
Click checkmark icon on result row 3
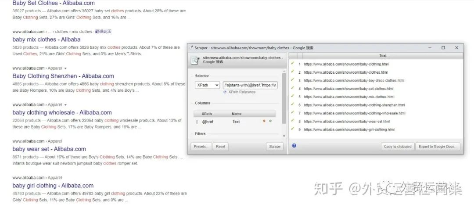tap(292, 80)
